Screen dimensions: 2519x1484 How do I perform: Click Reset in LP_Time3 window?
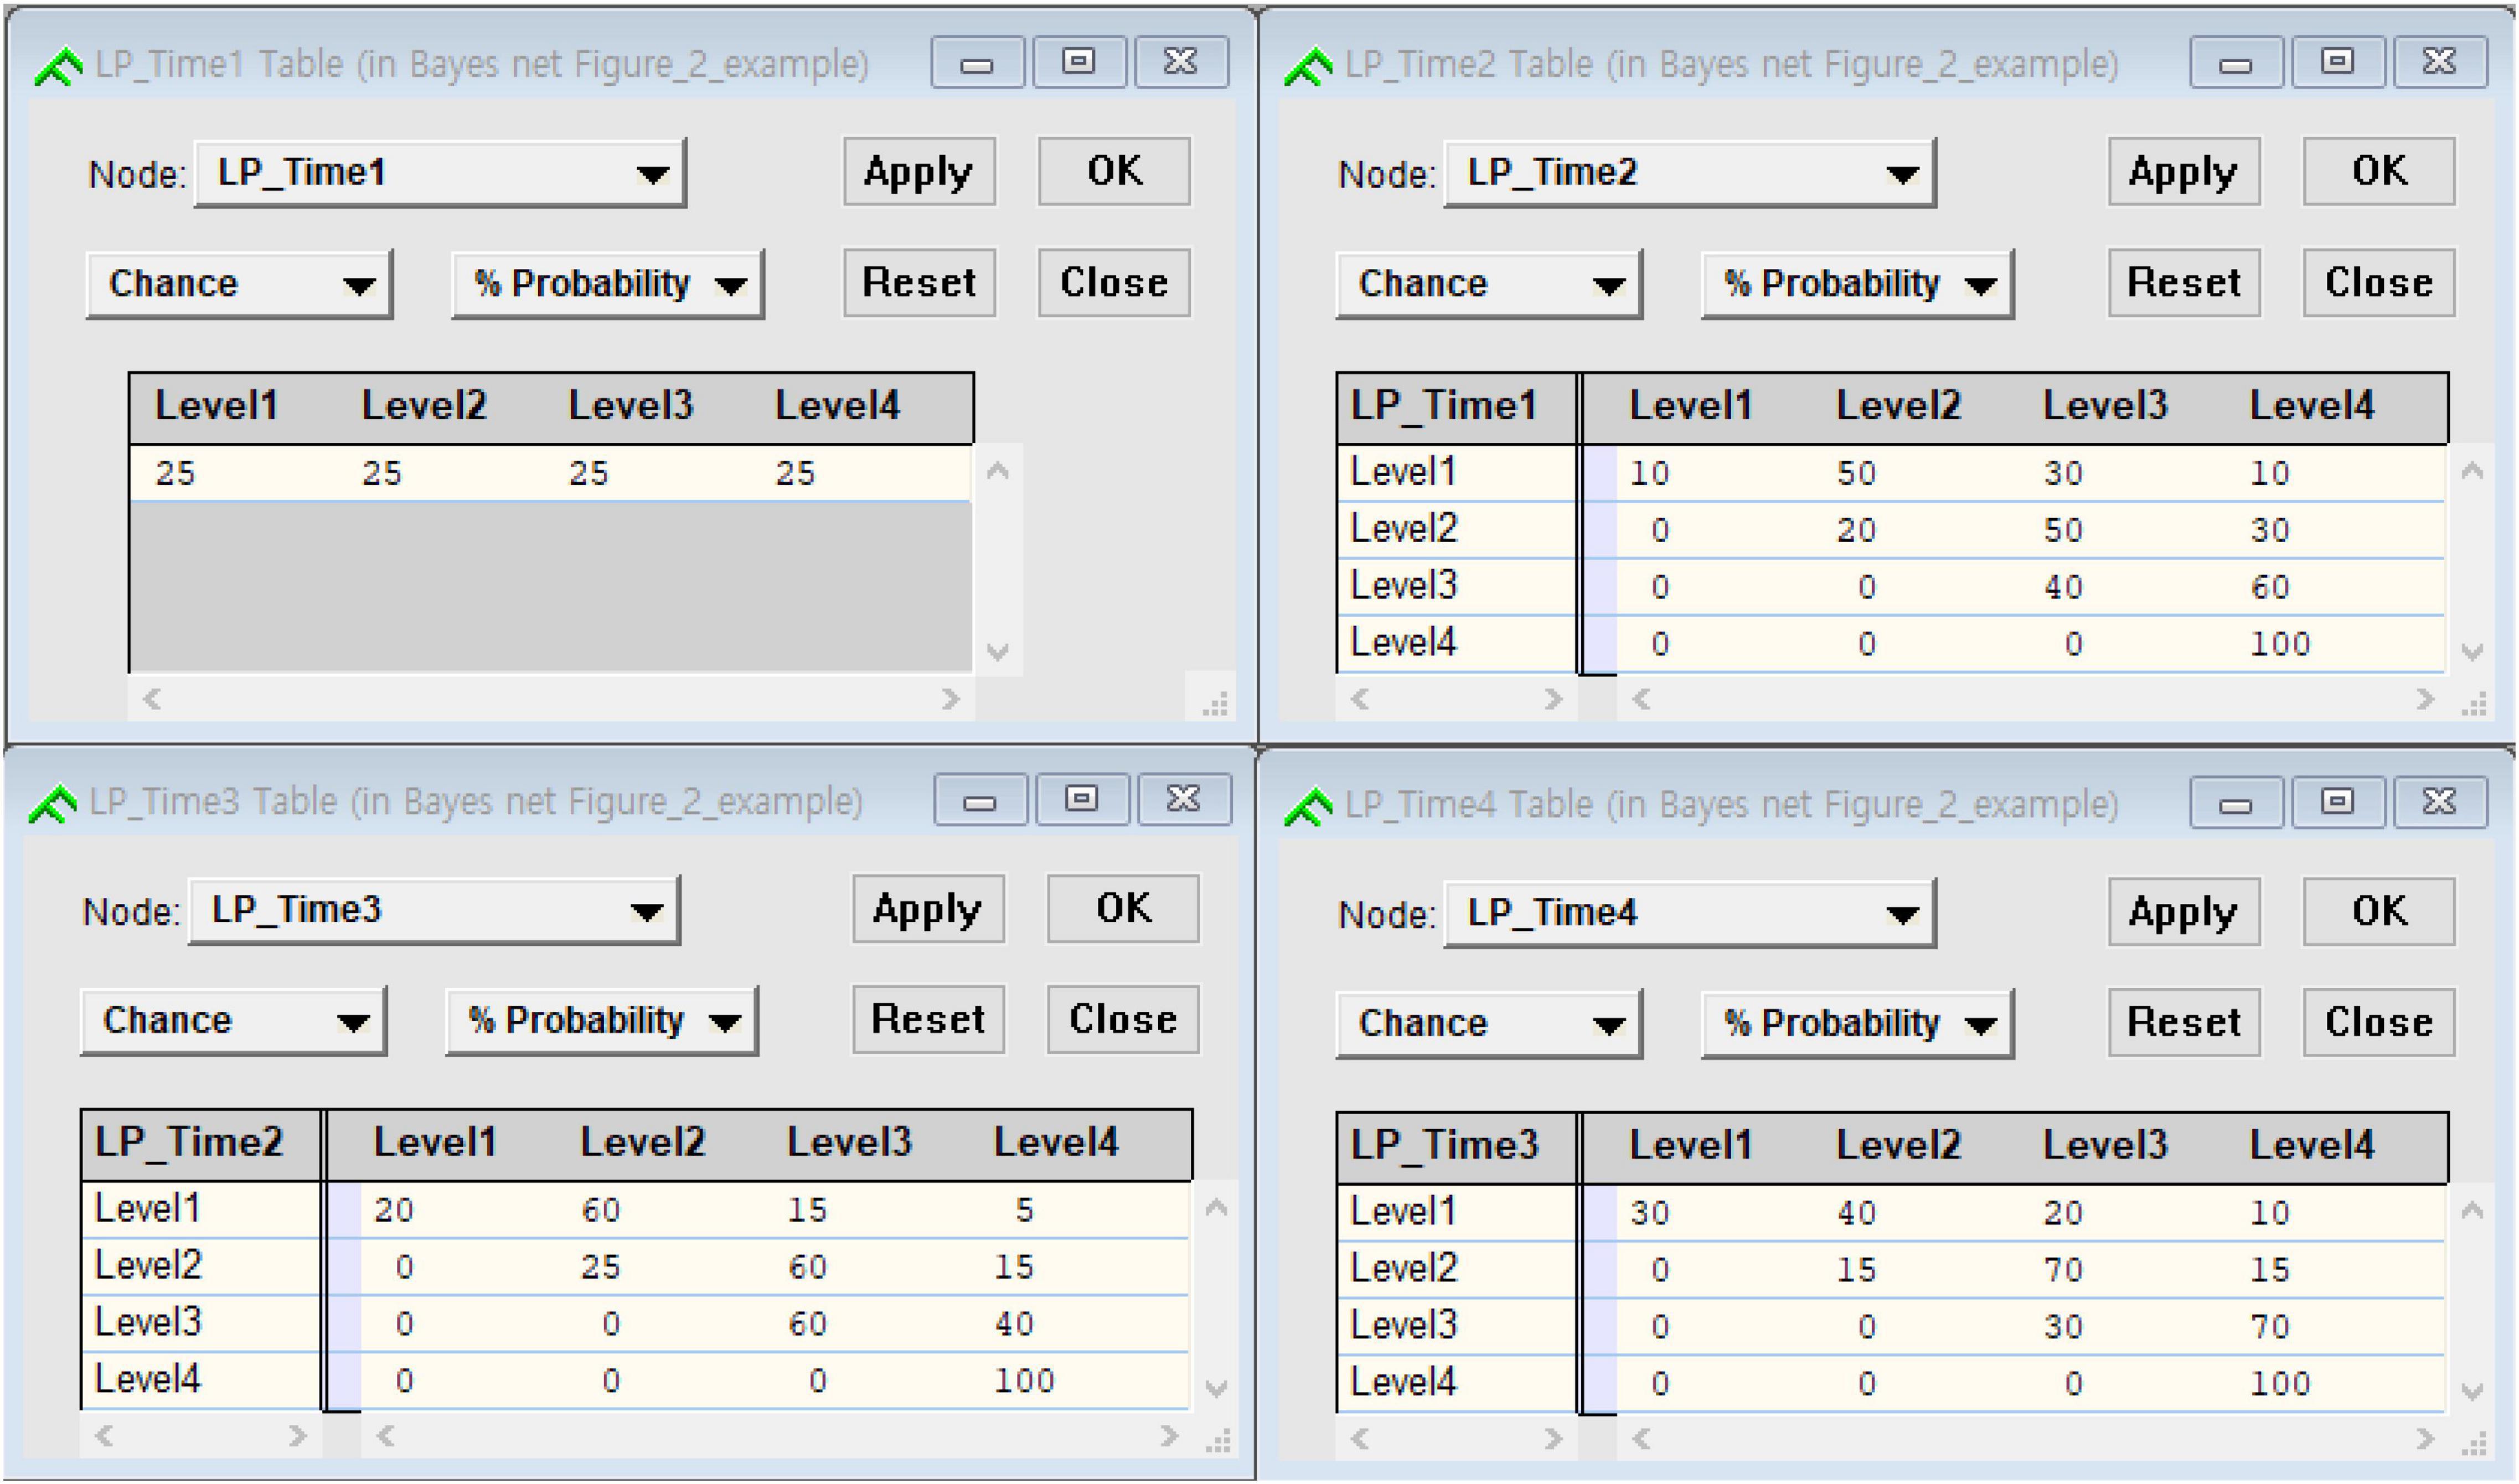coord(928,1020)
